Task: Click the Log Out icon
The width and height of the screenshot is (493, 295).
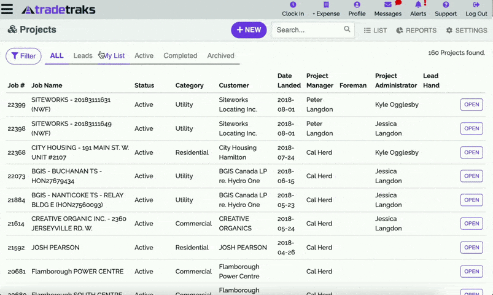Action: [476, 5]
